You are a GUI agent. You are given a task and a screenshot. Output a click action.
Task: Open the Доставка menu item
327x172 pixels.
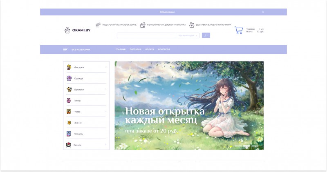pyautogui.click(x=135, y=49)
